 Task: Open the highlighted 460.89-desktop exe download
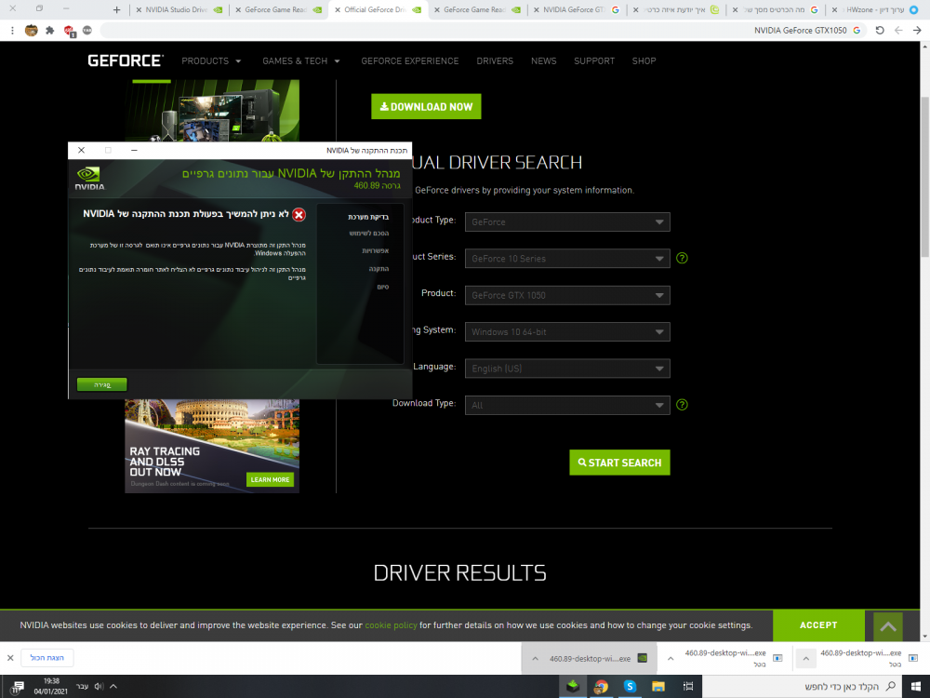click(598, 658)
